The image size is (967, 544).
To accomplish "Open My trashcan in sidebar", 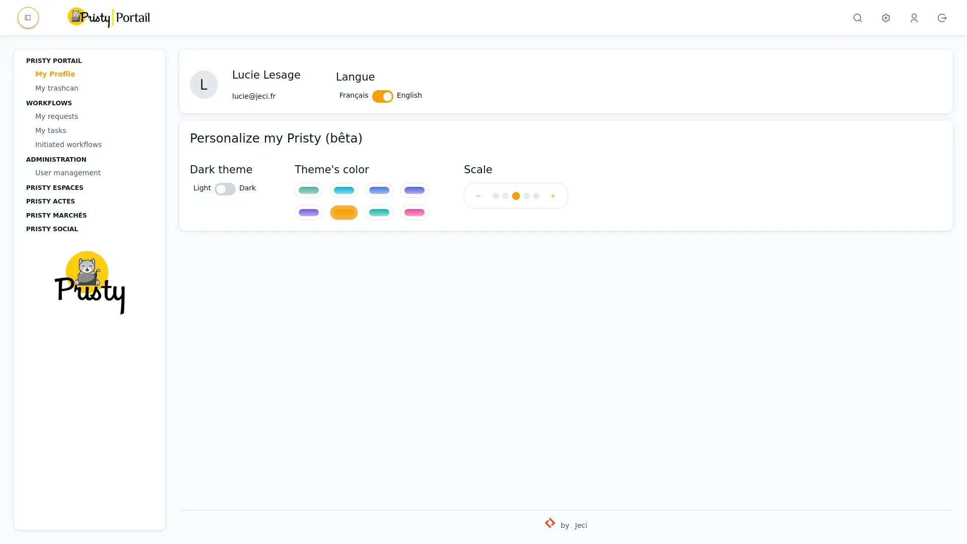I will 56,88.
